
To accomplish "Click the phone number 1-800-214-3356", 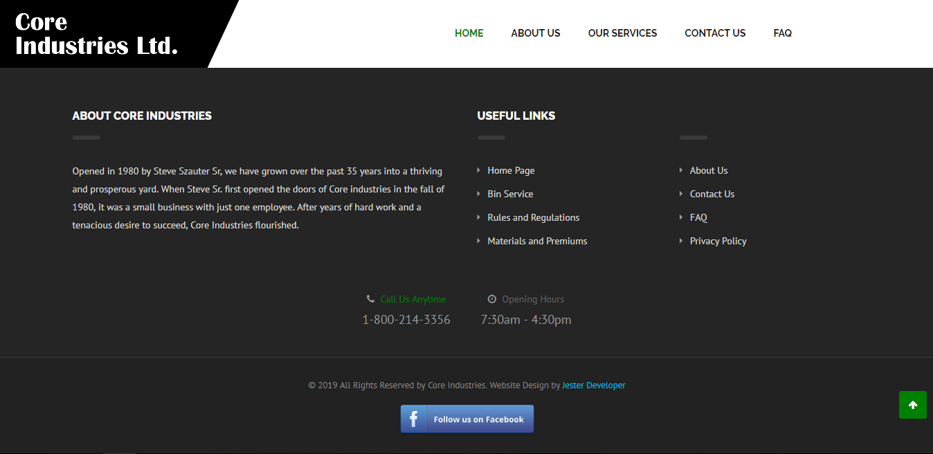I will 406,320.
